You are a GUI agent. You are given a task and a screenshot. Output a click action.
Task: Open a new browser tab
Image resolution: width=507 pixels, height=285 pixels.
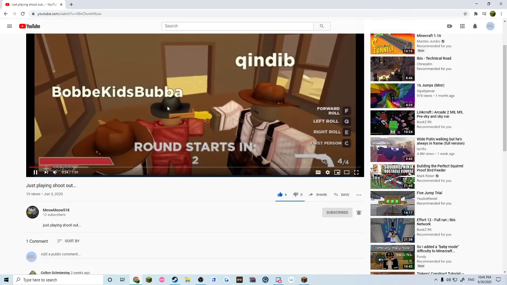tap(71, 4)
